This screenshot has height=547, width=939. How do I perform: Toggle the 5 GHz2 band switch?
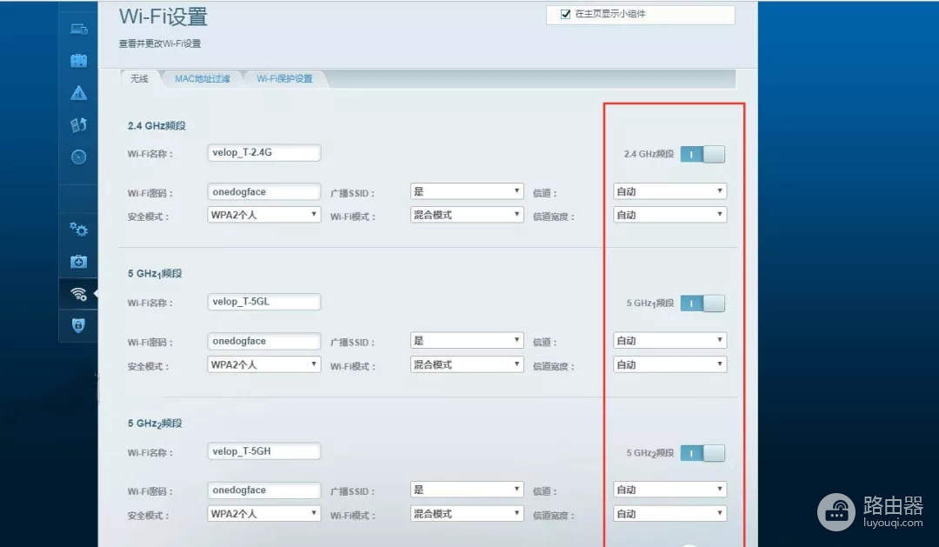tap(702, 453)
